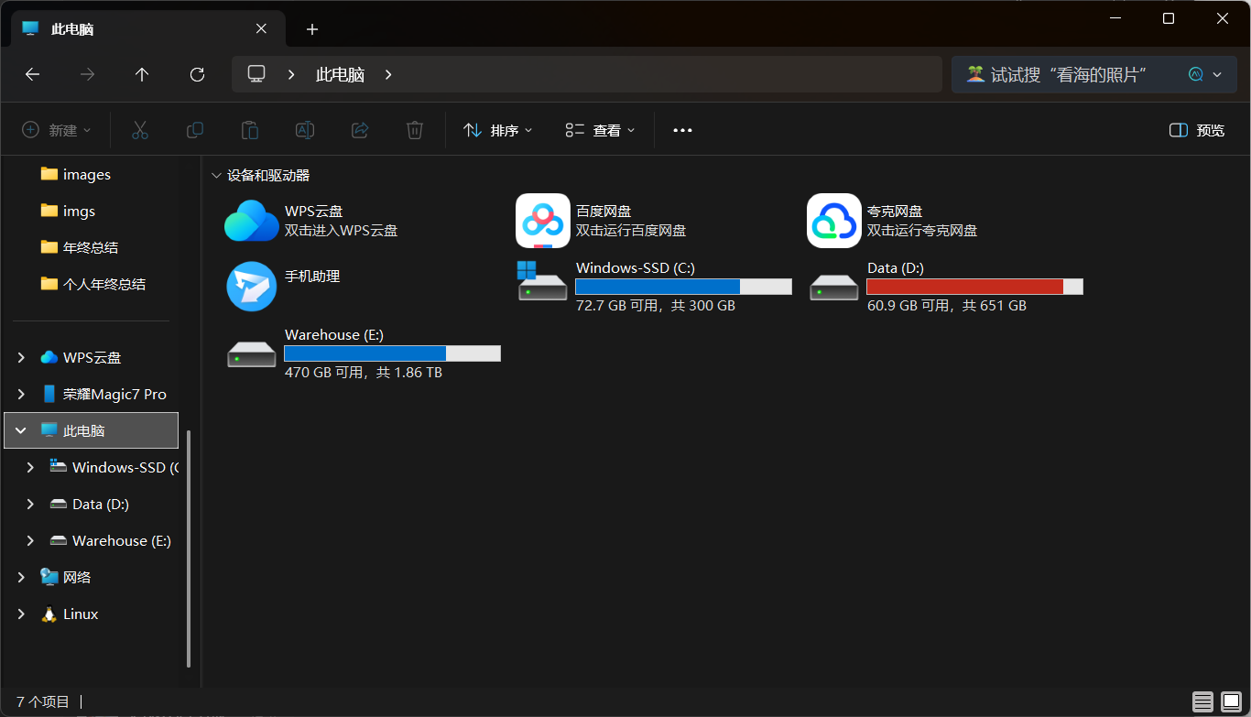
Task: Select the Data (D:) drive icon
Action: (834, 287)
